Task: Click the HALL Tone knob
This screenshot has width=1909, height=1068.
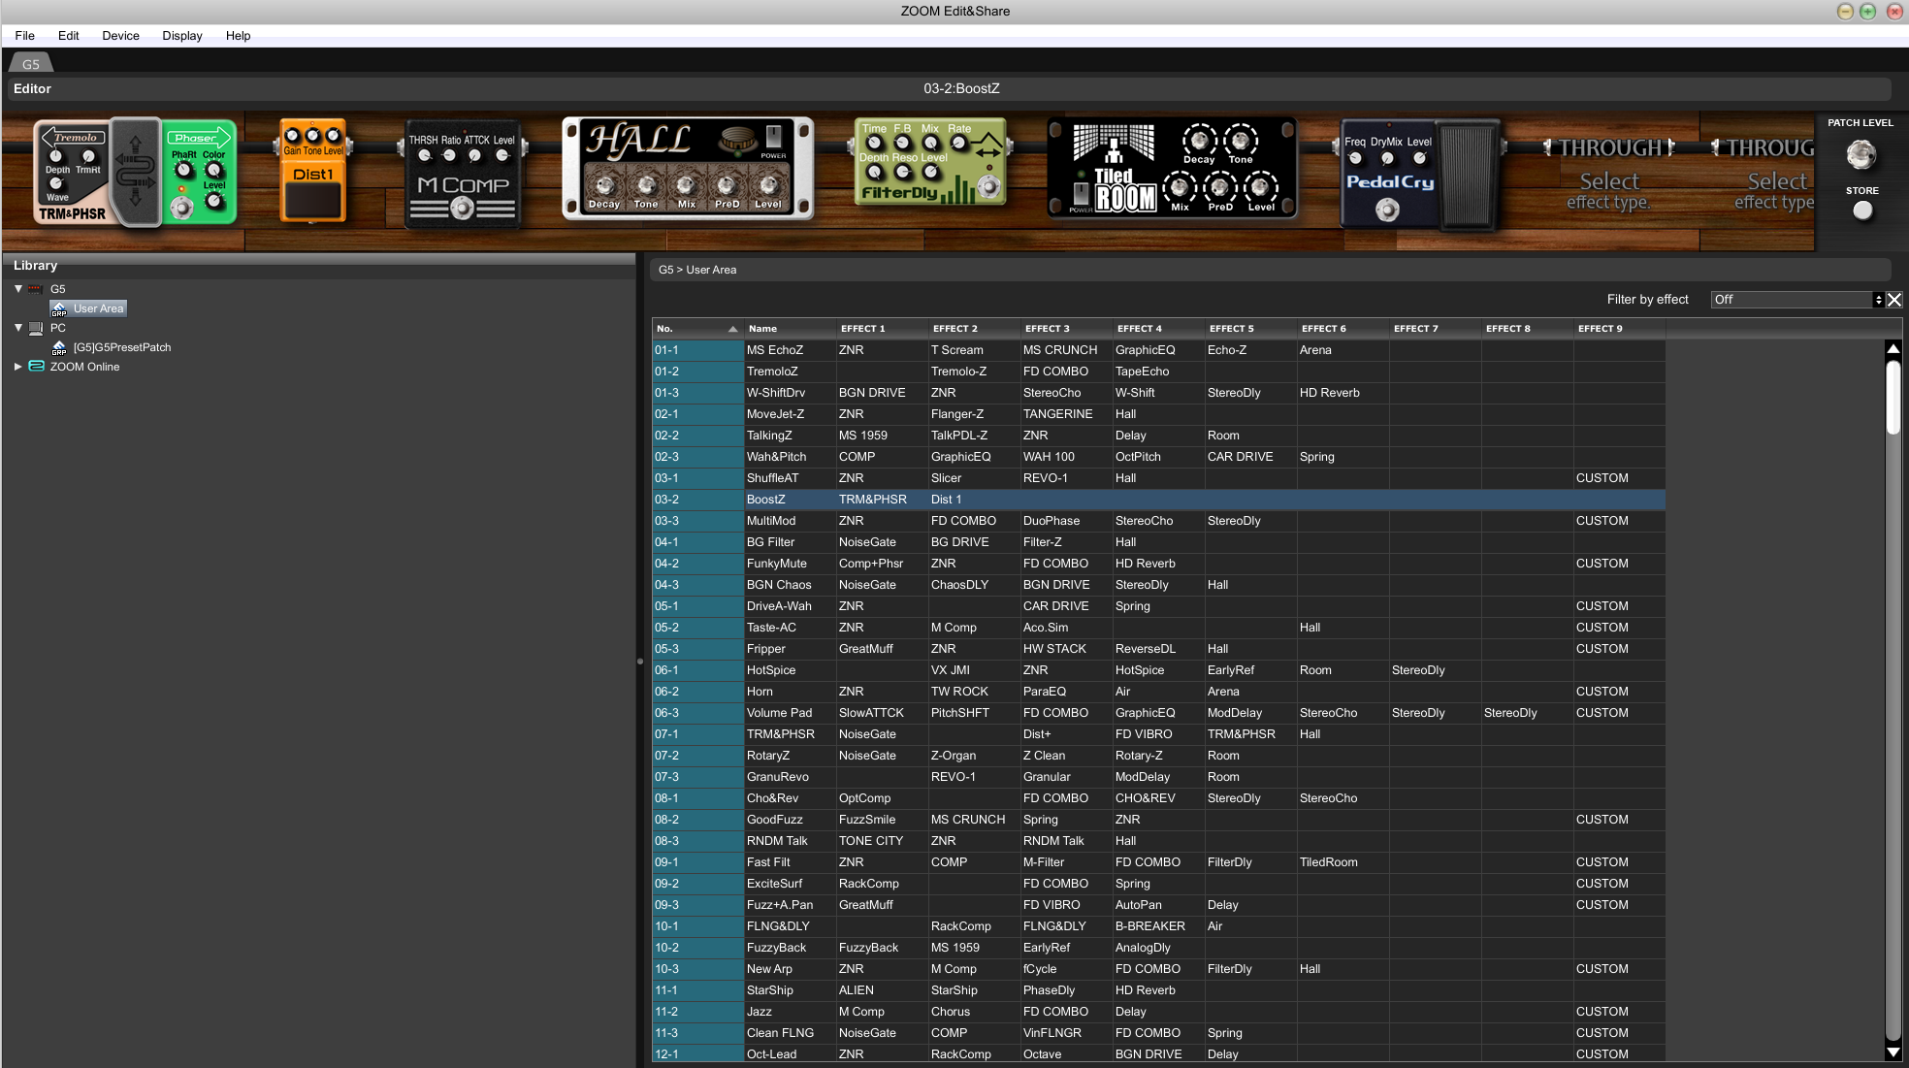Action: coord(646,184)
